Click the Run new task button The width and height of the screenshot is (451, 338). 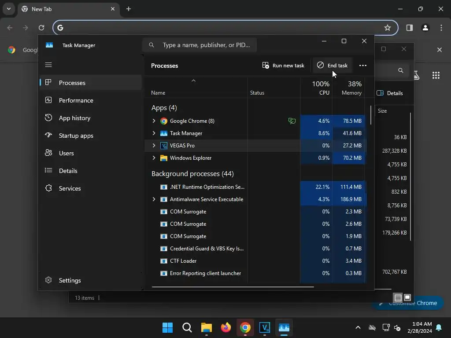283,66
